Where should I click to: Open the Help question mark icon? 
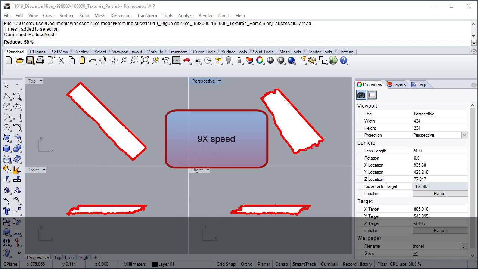point(344,60)
